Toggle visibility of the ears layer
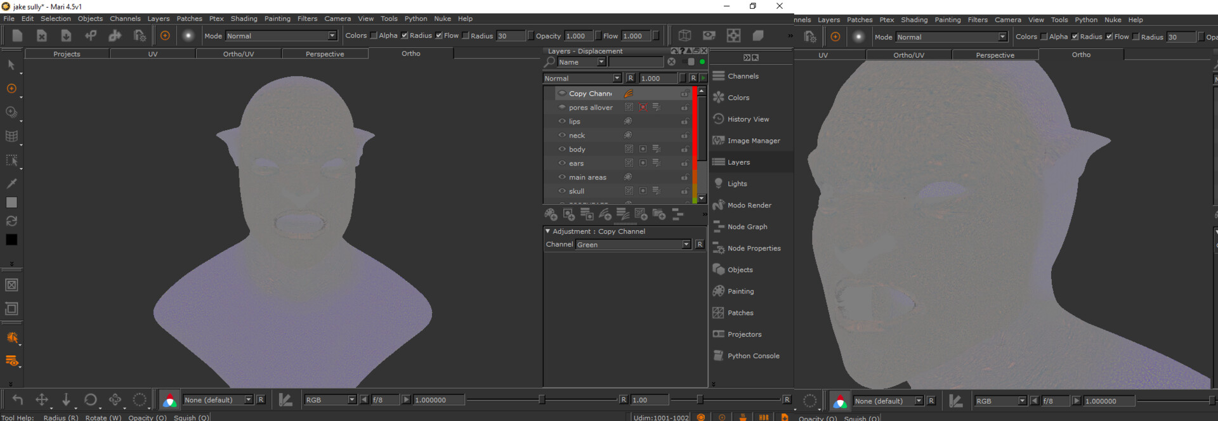1218x421 pixels. point(562,163)
